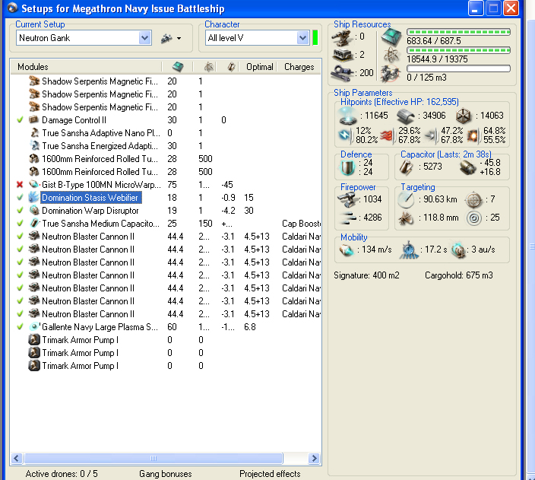Screen dimensions: 535x480
Task: Sort by the Charges column header
Action: [299, 67]
